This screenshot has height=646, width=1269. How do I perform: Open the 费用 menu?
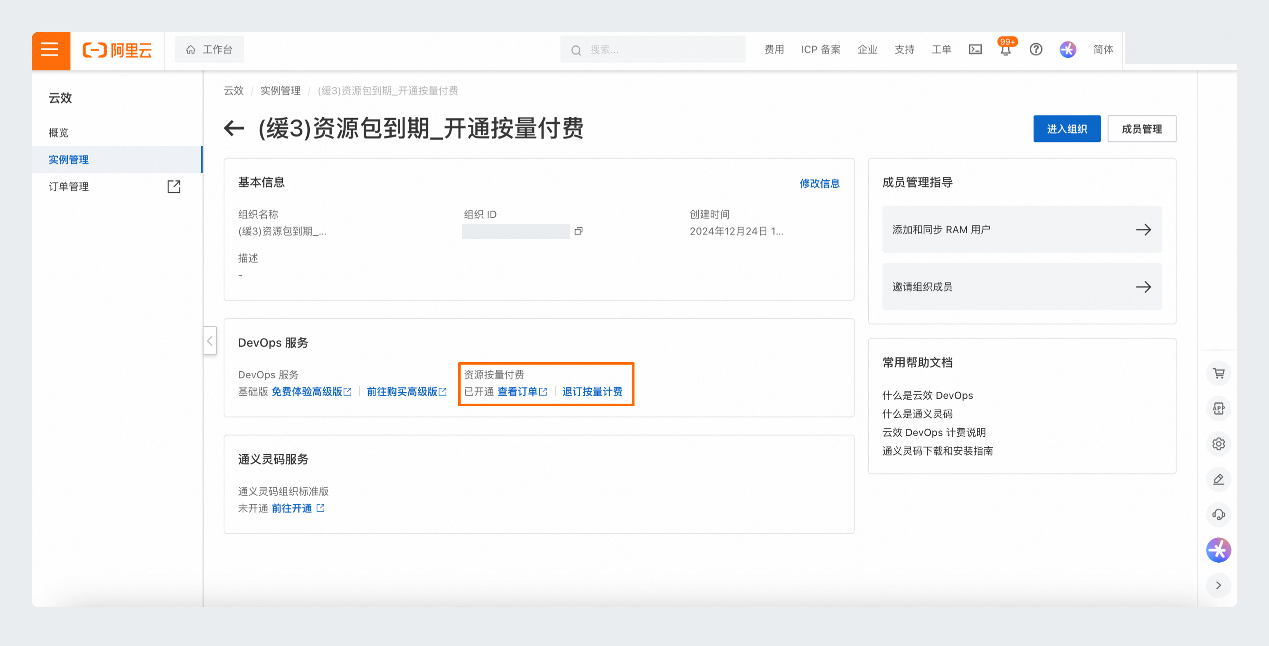[x=774, y=49]
